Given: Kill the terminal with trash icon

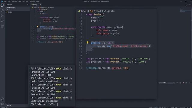Looking at the screenshot, I should point(183,83).
